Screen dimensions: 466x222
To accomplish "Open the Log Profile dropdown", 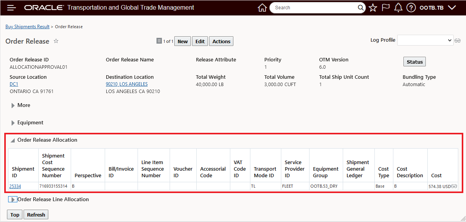I will [x=425, y=40].
